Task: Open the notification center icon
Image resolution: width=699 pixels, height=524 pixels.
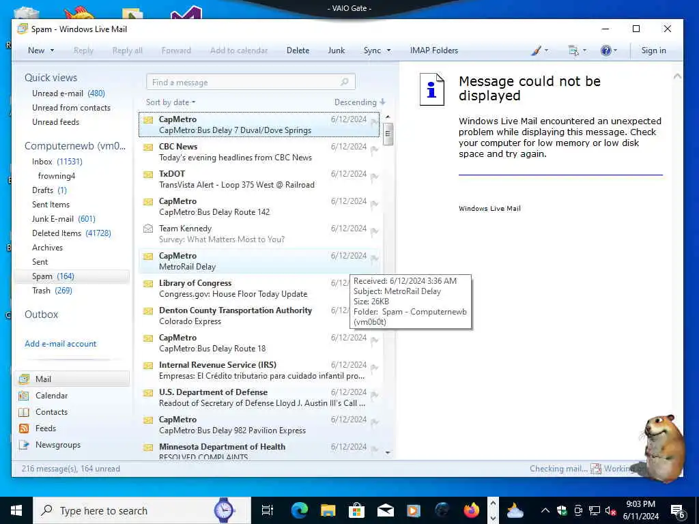Action: tap(678, 511)
